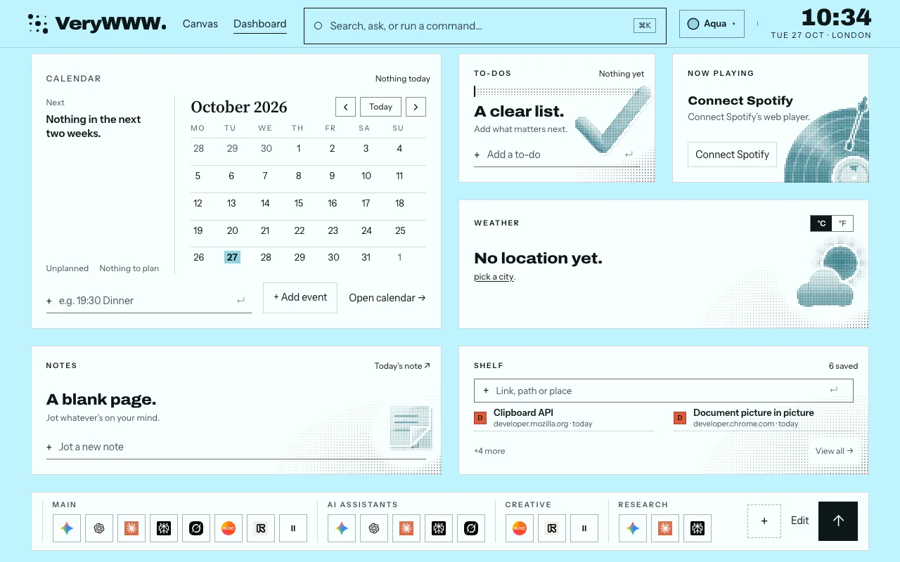
Task: Click the Connect Spotify button
Action: point(732,155)
